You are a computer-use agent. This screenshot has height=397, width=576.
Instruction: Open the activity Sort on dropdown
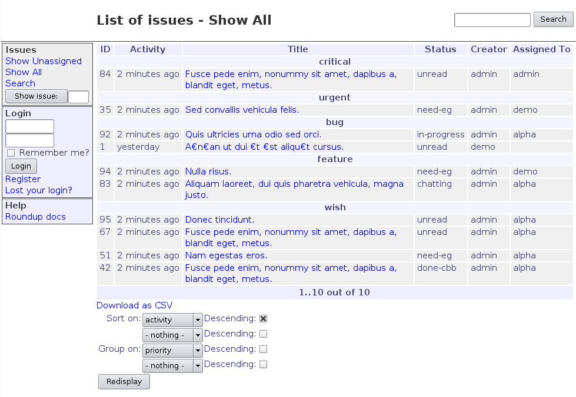pos(172,320)
